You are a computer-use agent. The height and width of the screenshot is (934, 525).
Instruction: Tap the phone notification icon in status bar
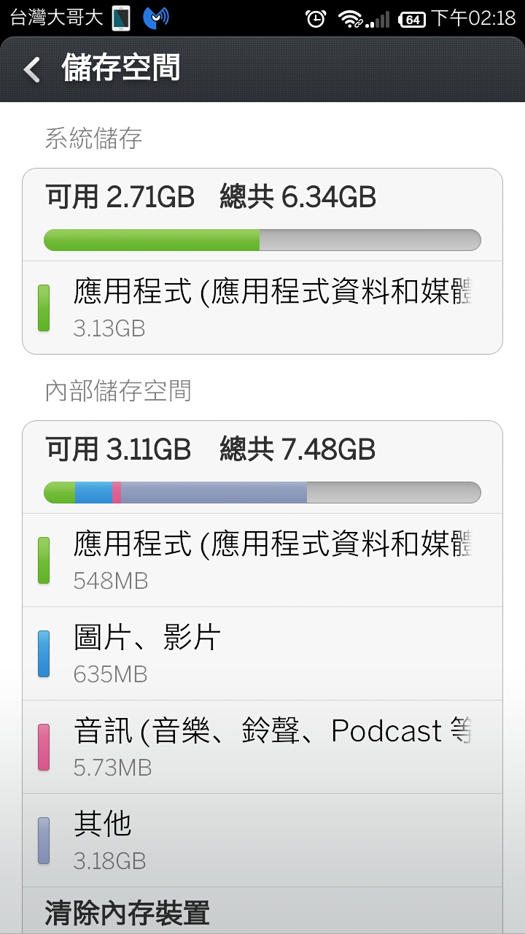pyautogui.click(x=121, y=18)
